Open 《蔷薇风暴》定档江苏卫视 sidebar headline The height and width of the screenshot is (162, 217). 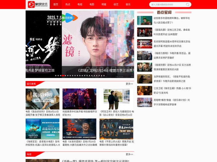point(172,32)
